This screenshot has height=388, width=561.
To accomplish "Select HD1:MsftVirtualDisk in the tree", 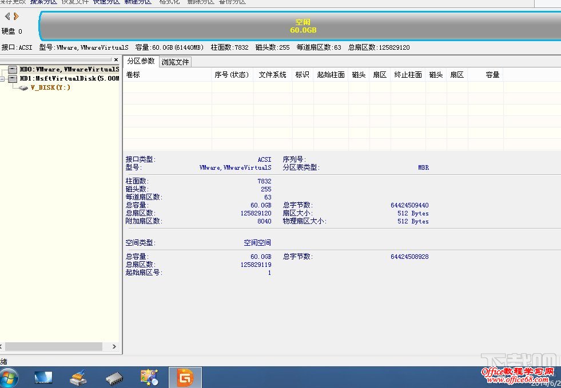I will coord(69,79).
